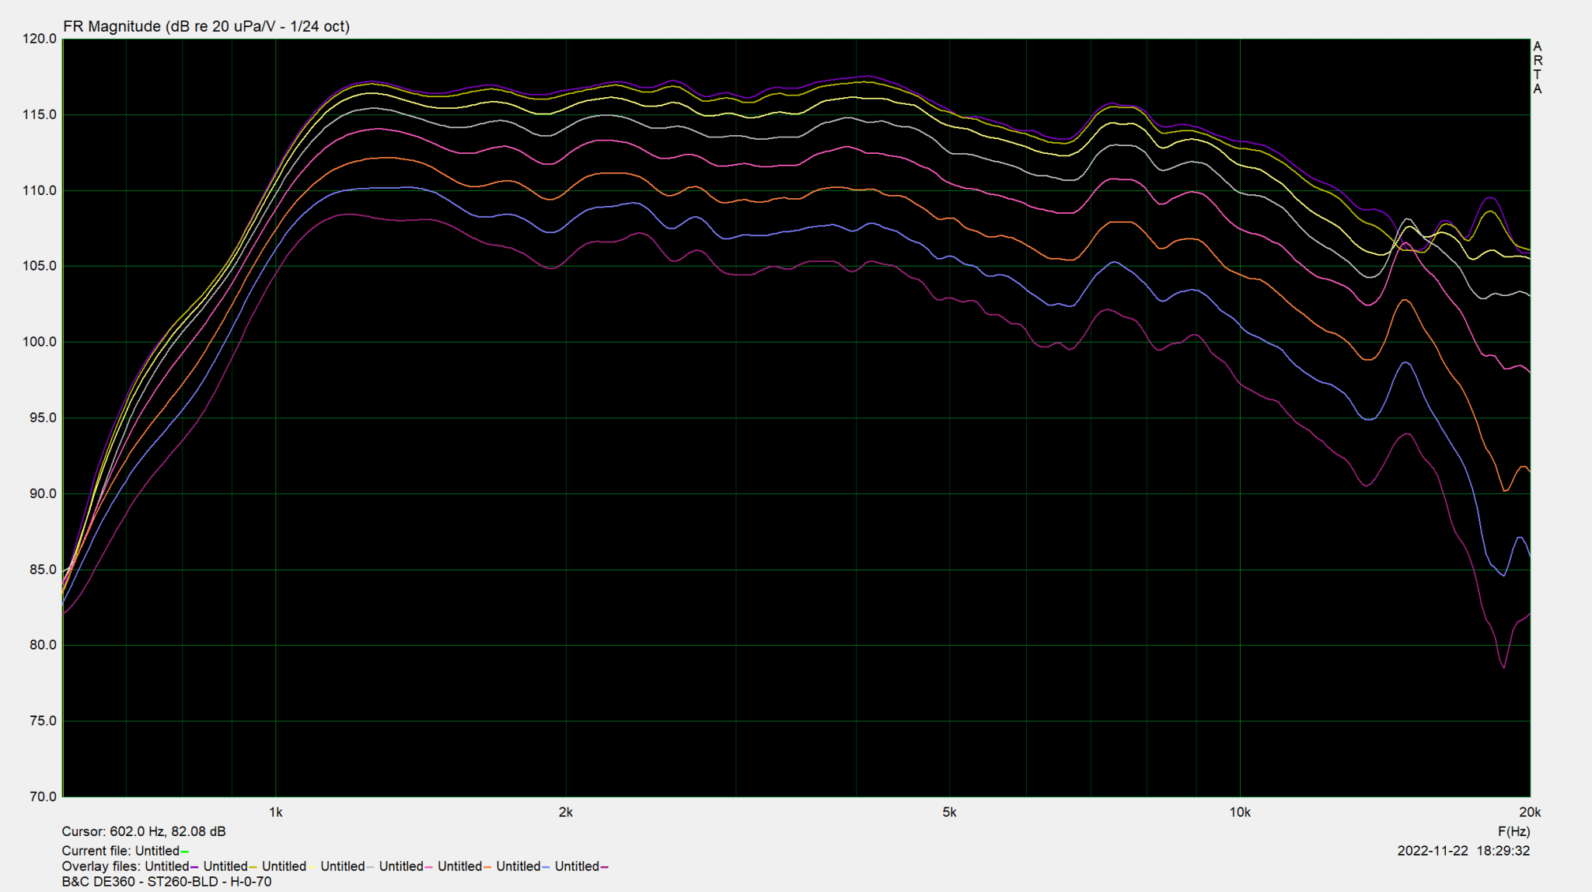Click the magenta overlay legend marker at legend end

(605, 867)
